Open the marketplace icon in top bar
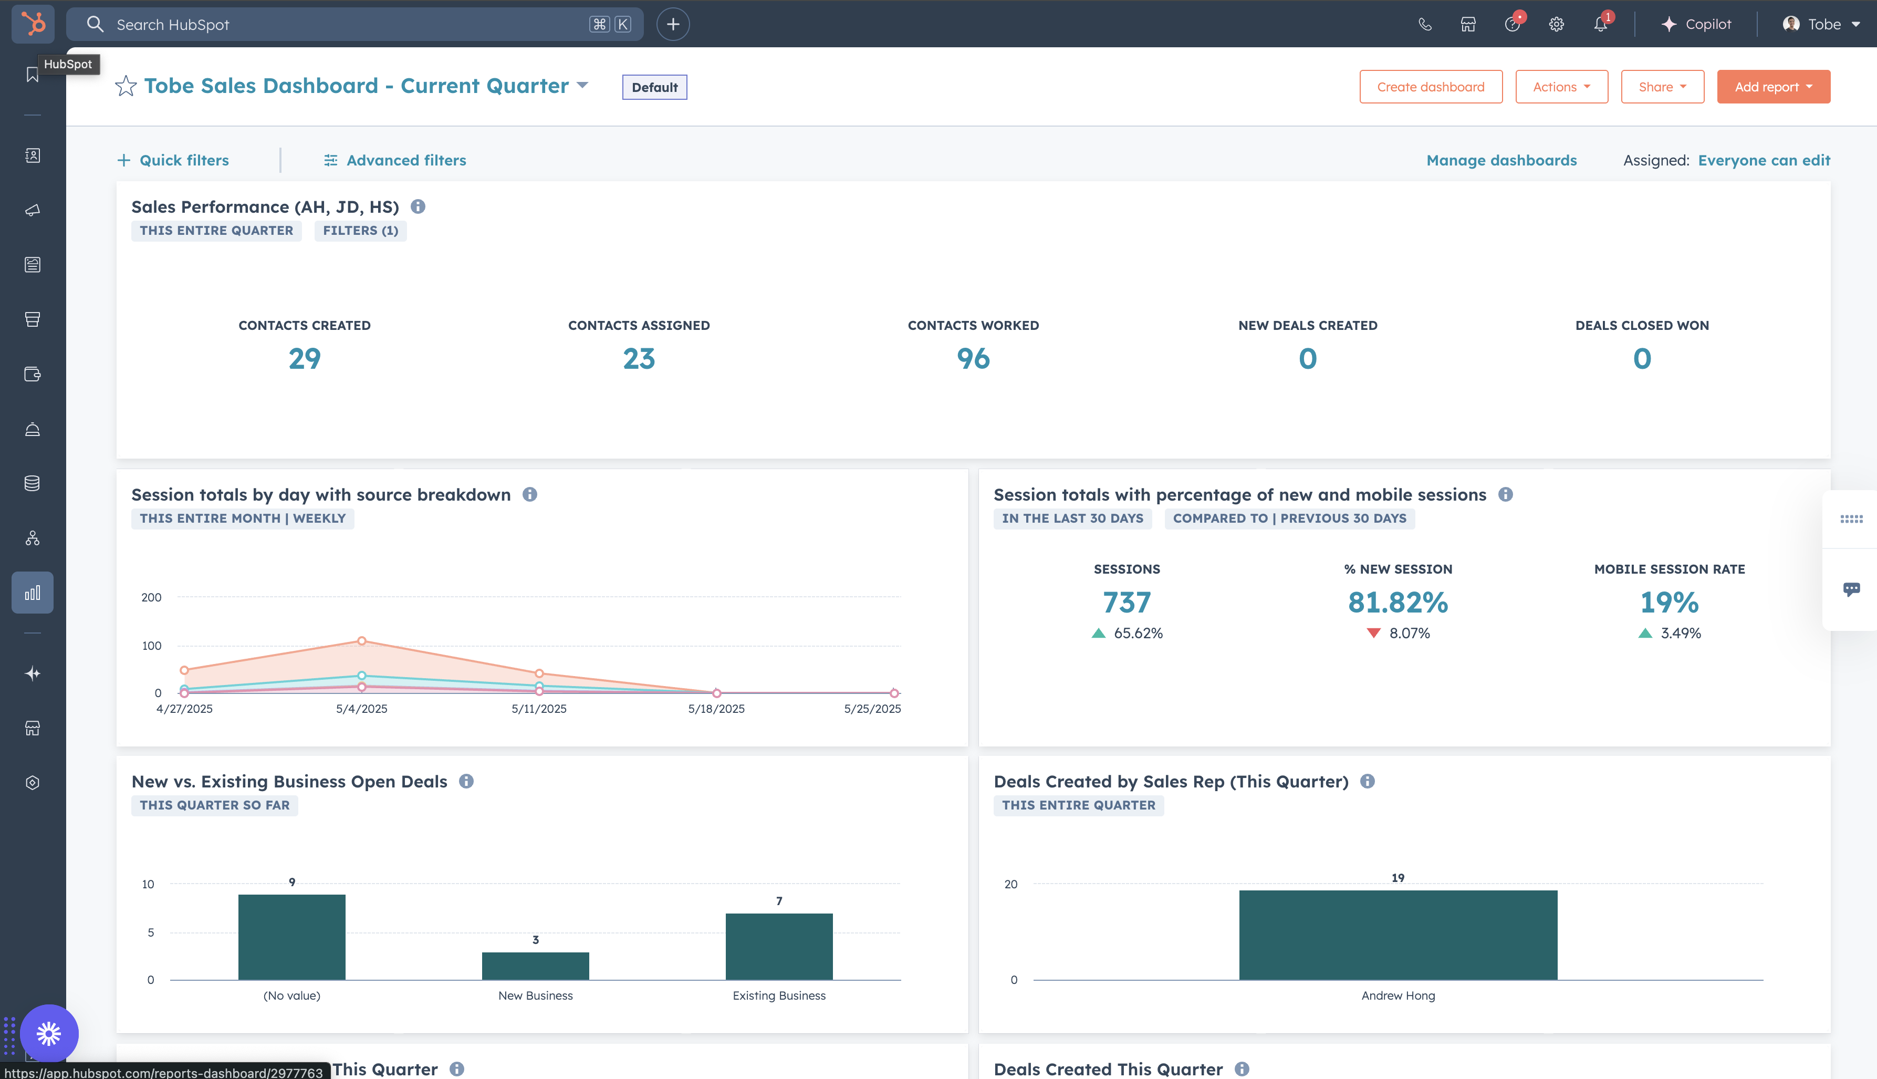The height and width of the screenshot is (1079, 1877). click(x=1468, y=25)
